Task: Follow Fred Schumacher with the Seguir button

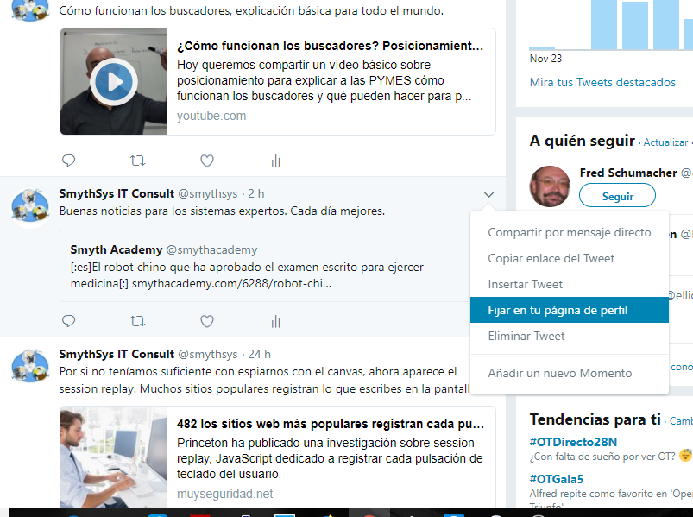Action: pyautogui.click(x=617, y=196)
